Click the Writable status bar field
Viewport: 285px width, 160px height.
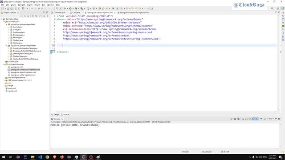tap(185, 152)
